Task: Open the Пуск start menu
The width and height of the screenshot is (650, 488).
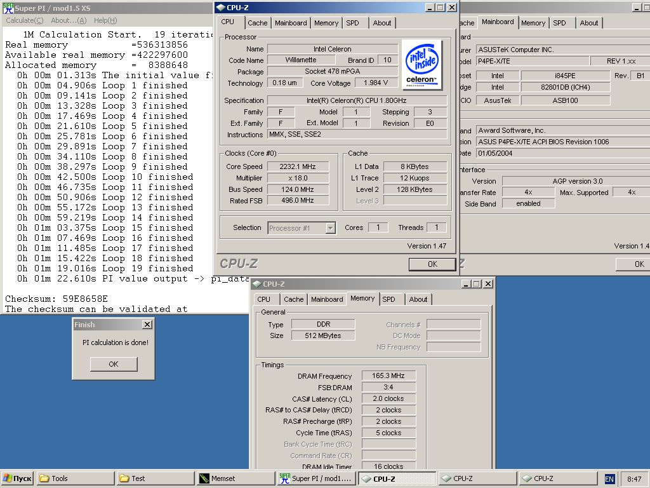Action: 17,478
